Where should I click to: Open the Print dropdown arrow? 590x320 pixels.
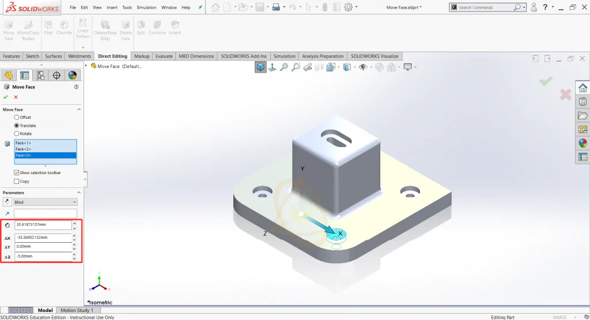pos(283,7)
